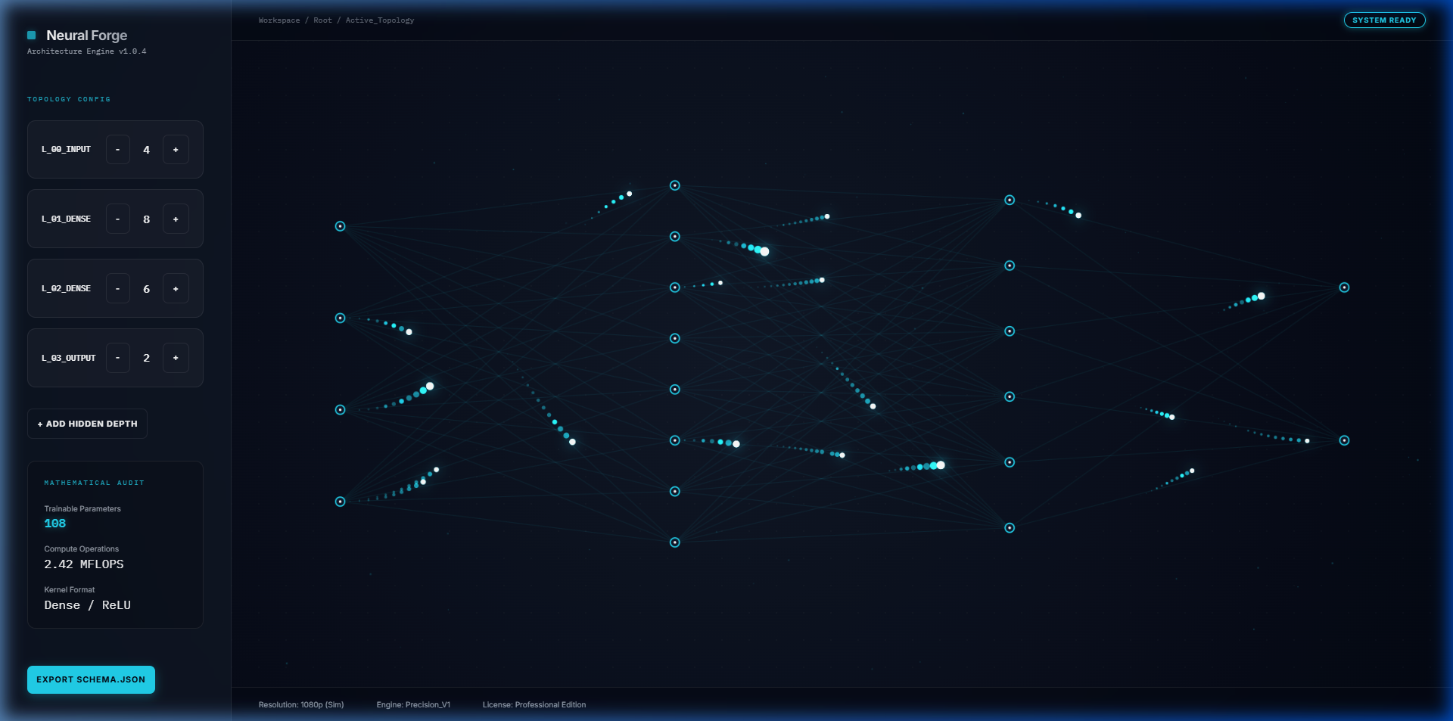Select the top node of second dense layer
This screenshot has height=721, width=1453.
point(1010,200)
